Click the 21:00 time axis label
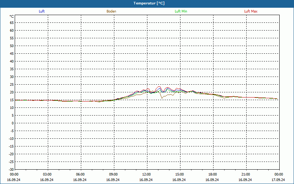This screenshot has height=184, width=294. pyautogui.click(x=245, y=174)
